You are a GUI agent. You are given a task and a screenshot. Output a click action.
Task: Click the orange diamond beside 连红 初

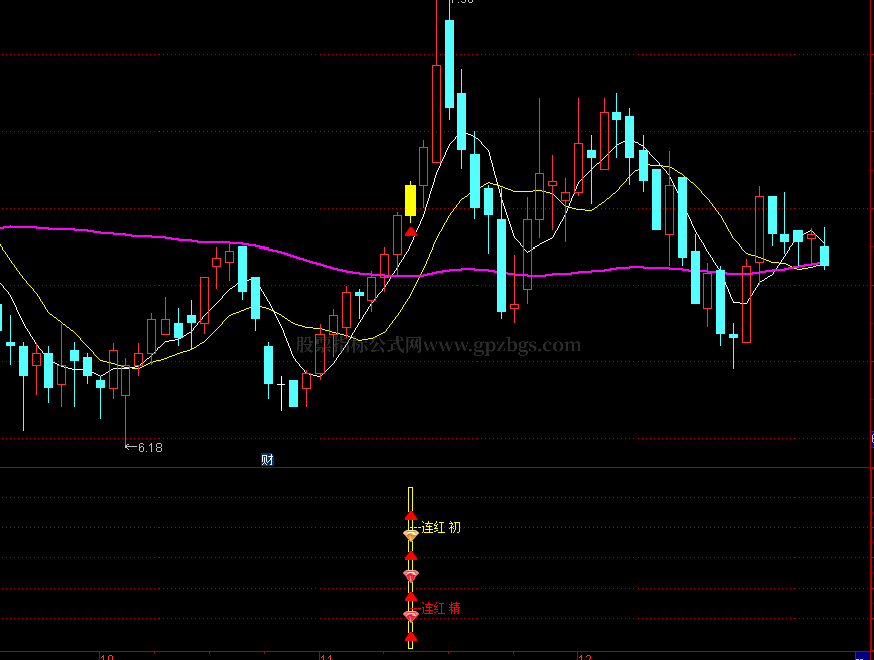[x=411, y=535]
